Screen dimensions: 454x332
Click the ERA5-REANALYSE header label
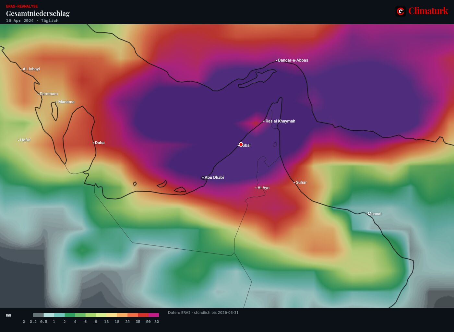click(22, 6)
